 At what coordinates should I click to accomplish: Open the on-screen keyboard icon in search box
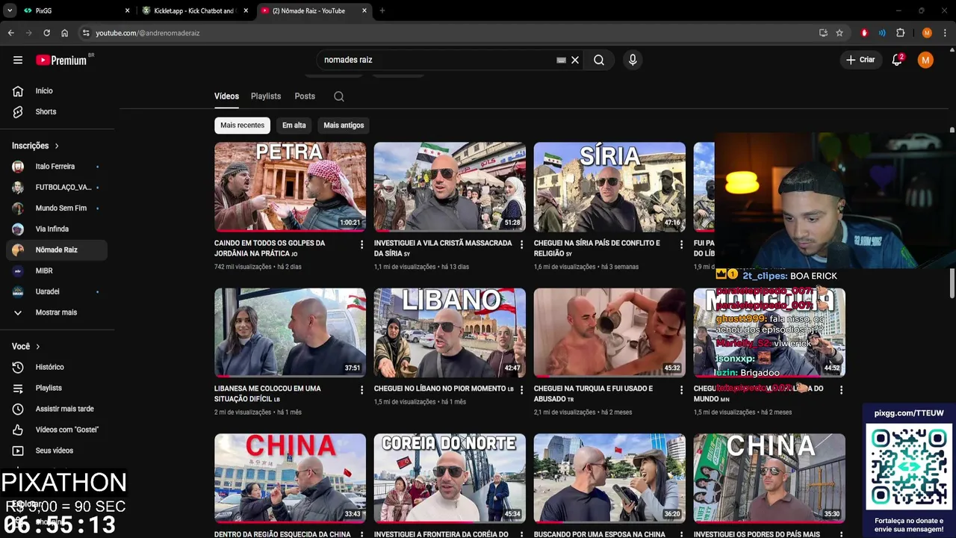[x=561, y=60]
